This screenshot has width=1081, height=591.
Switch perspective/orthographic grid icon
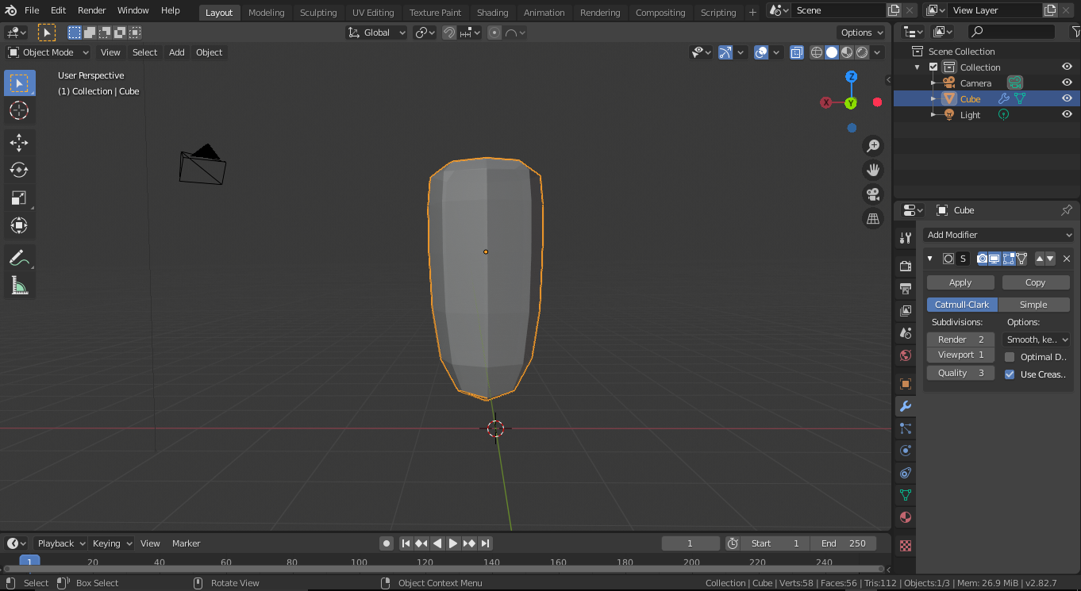pos(873,218)
